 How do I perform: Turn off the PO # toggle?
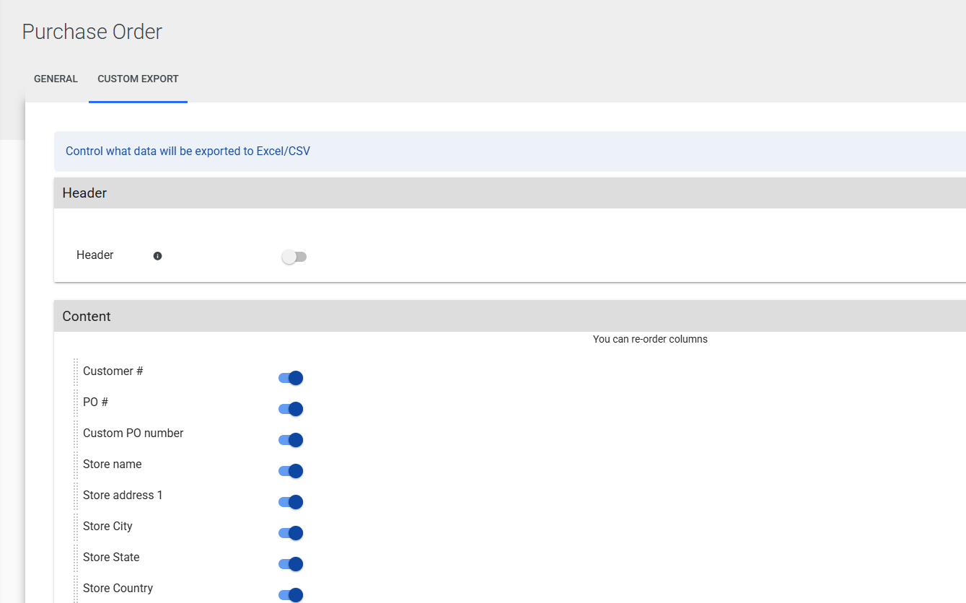click(291, 409)
